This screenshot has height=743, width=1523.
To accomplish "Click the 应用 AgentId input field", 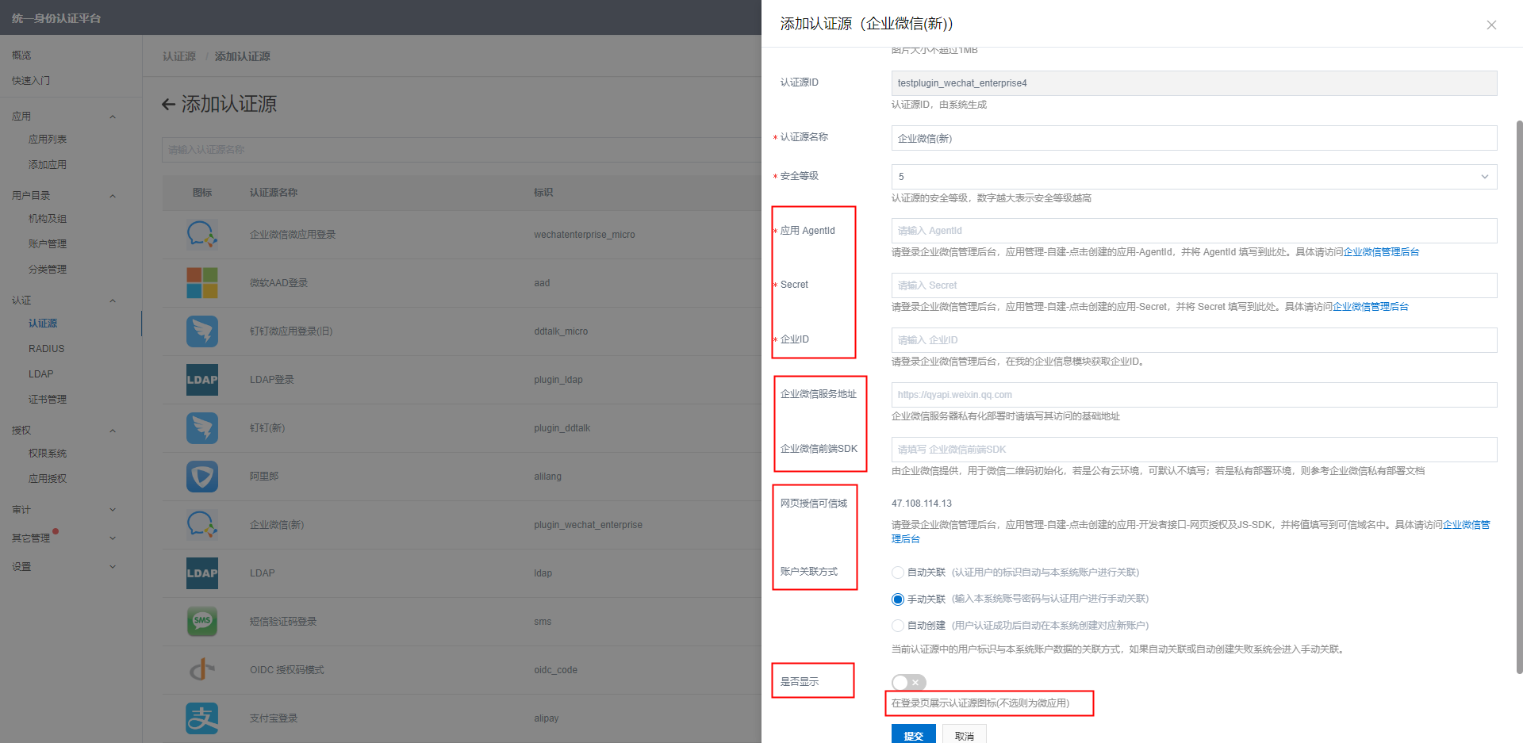I will 1193,231.
